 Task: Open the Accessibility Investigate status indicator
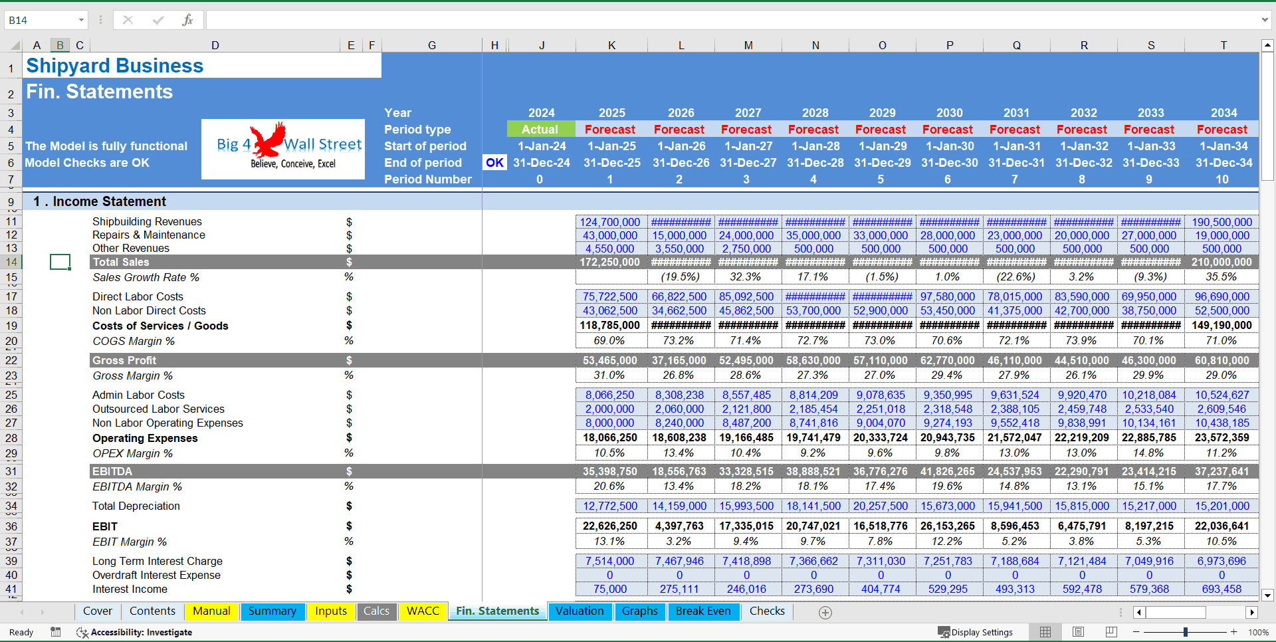point(134,632)
